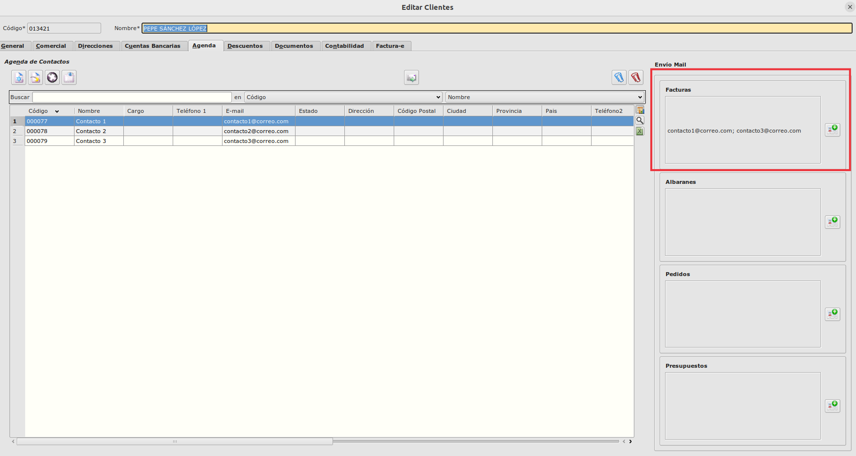Screen dimensions: 856x456
Task: Click the red paperclip attachment icon
Action: coord(636,77)
